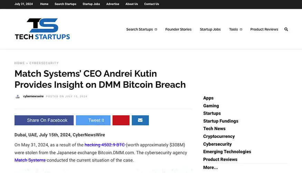Screen dimensions: 302x173
Task: Click the Share On Facebook button
Action: (44, 120)
